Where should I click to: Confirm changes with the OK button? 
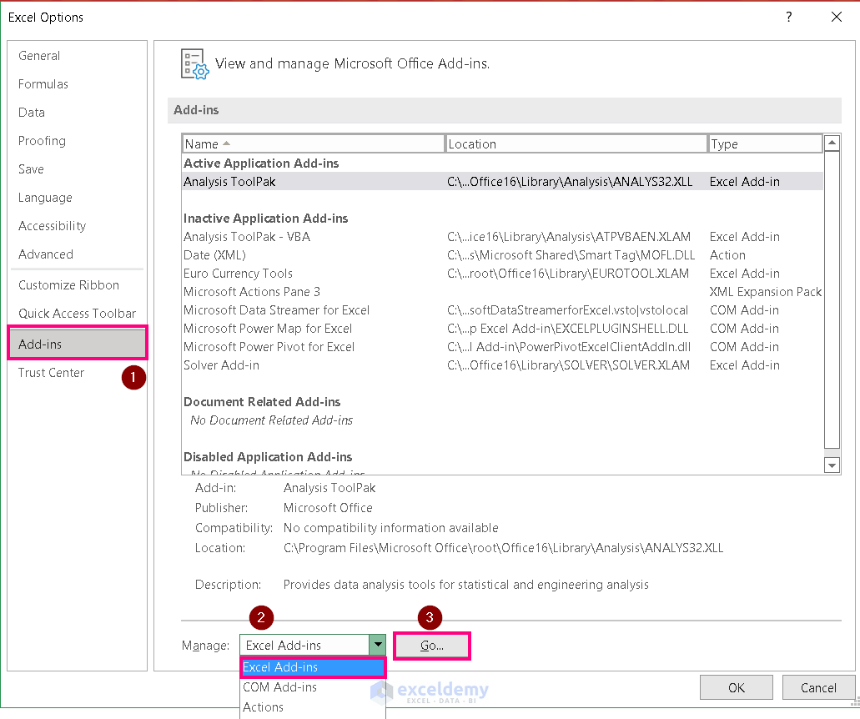click(736, 686)
